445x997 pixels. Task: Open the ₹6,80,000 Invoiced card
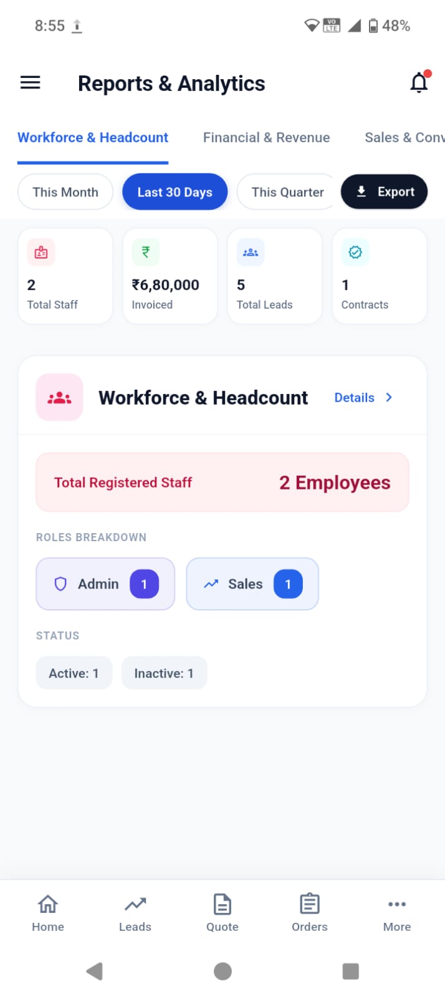point(170,276)
